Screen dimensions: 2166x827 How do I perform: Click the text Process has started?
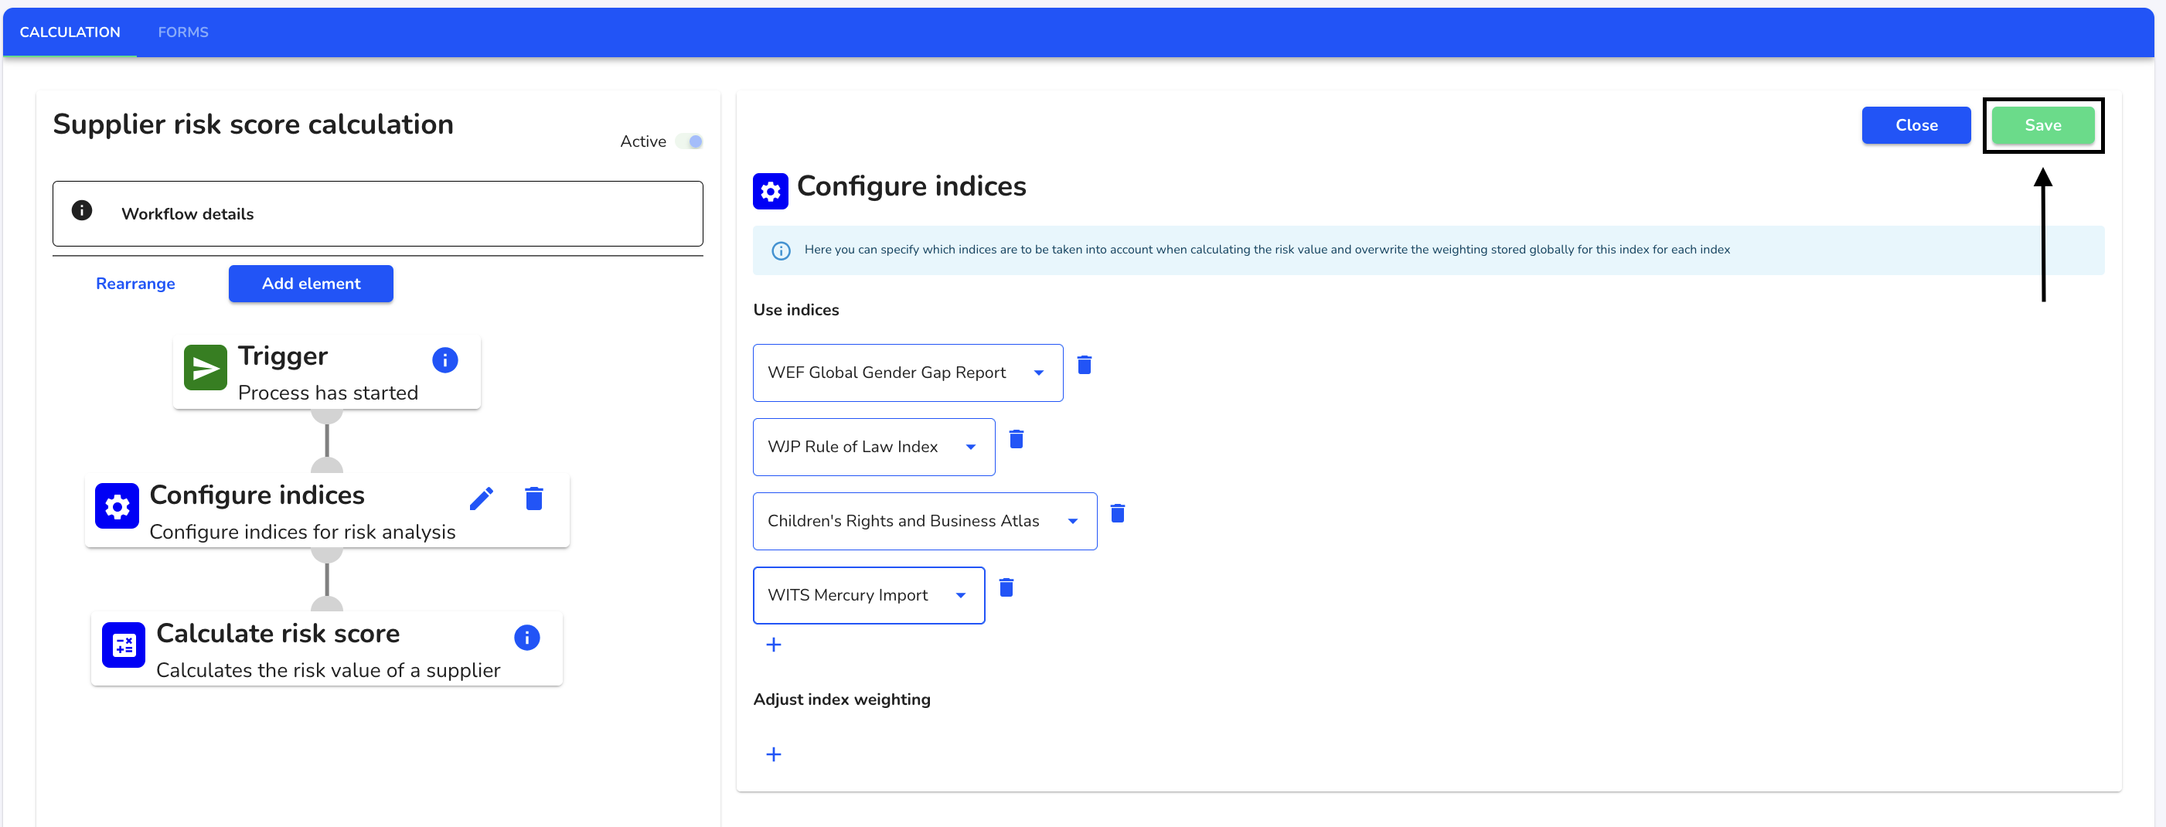pos(328,393)
